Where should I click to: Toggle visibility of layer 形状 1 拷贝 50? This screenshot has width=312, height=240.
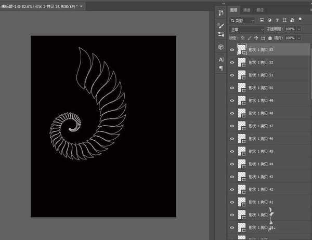coord(232,88)
